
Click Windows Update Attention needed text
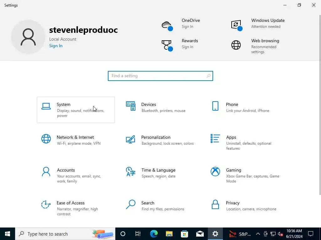click(x=266, y=27)
